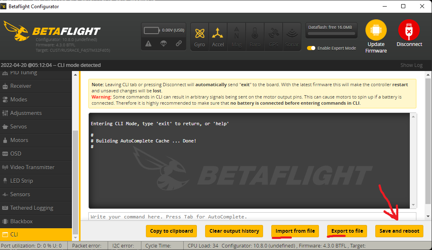Click Export to file button

point(347,231)
